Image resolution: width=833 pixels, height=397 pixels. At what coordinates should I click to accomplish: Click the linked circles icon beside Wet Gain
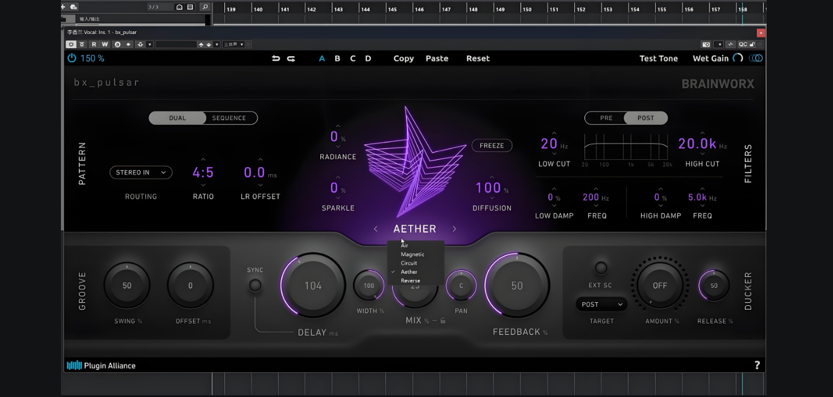point(756,59)
